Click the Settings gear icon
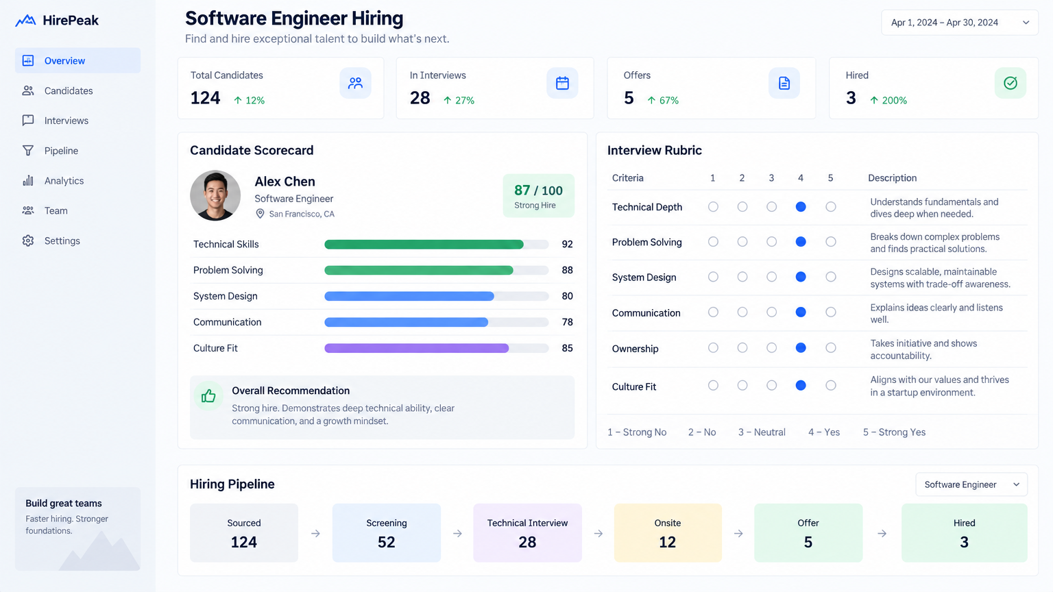 click(28, 241)
